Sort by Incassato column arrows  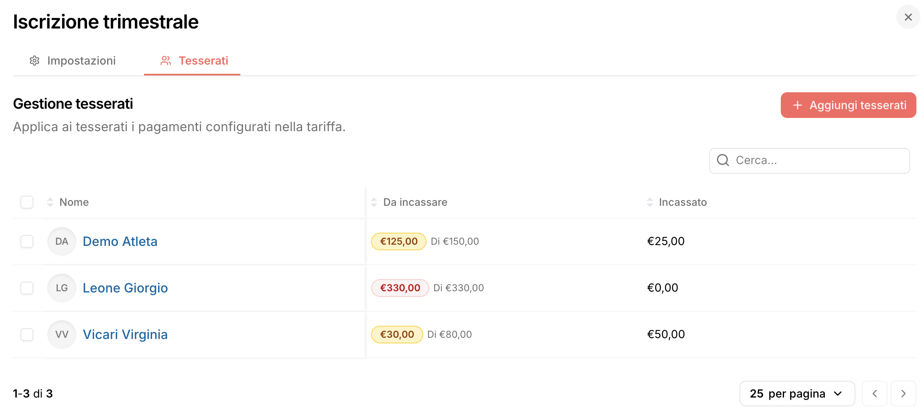(650, 202)
